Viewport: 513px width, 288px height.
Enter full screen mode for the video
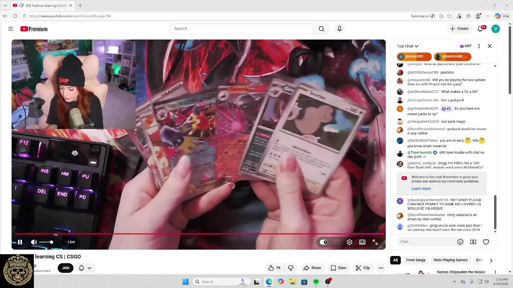(x=375, y=242)
